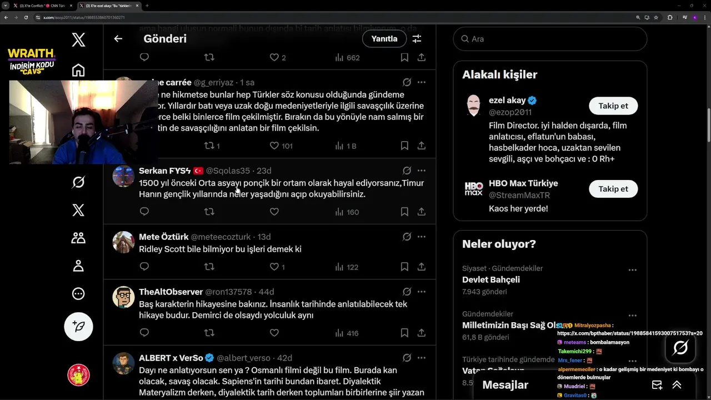
Task: Follow HBO Max Türkiye with Takip et
Action: coord(613,189)
